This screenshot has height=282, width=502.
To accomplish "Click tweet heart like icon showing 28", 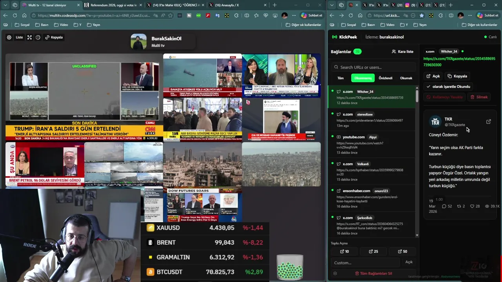I will click(472, 206).
